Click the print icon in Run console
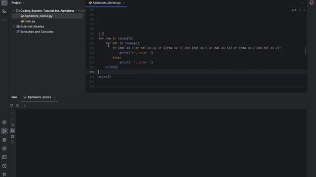Image resolution: width=316 pixels, height=177 pixels. [12, 136]
